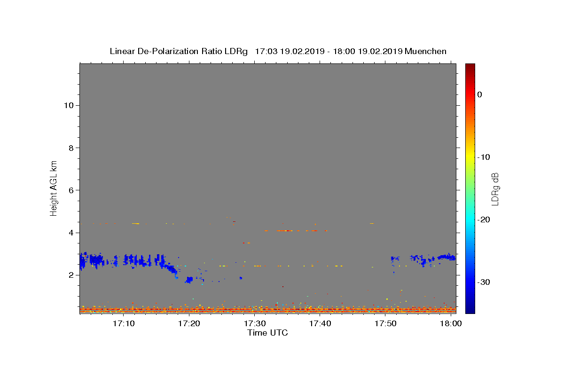
Task: Click the 'Time UTC' axis label
Action: [x=267, y=333]
